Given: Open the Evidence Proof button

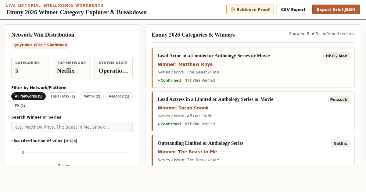Looking at the screenshot, I should (x=250, y=9).
